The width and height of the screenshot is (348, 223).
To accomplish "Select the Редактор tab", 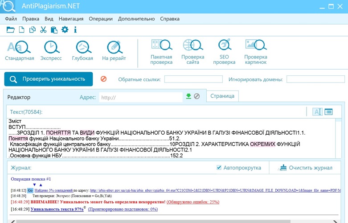I will pos(19,97).
